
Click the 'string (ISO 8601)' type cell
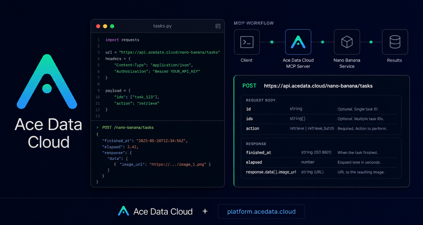pos(317,153)
